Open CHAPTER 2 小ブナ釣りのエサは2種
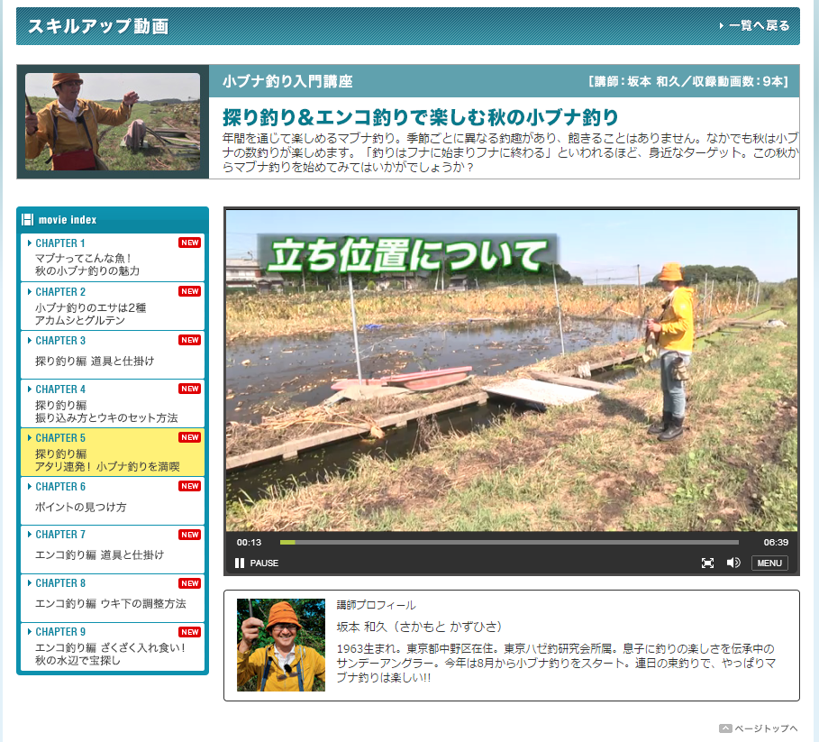Viewport: 819px width, 742px height. pyautogui.click(x=113, y=307)
